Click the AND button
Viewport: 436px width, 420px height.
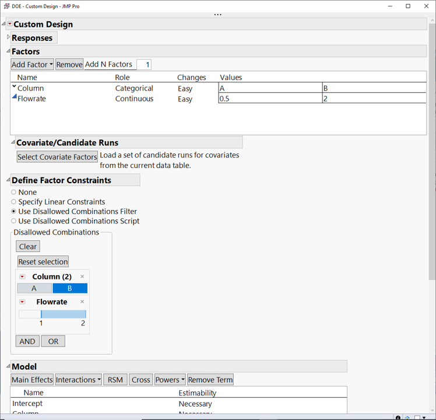[x=27, y=341]
